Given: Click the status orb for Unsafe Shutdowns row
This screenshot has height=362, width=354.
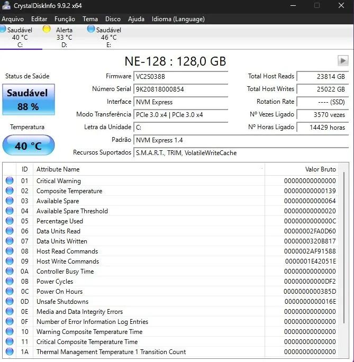Looking at the screenshot, I should click(x=10, y=301).
